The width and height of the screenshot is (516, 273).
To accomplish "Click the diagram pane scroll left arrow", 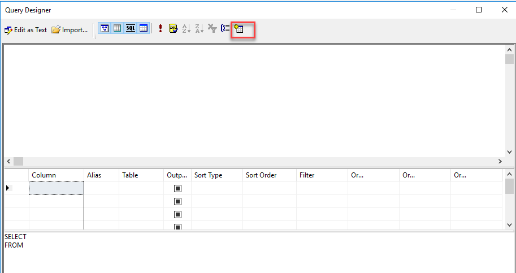I will (x=8, y=162).
